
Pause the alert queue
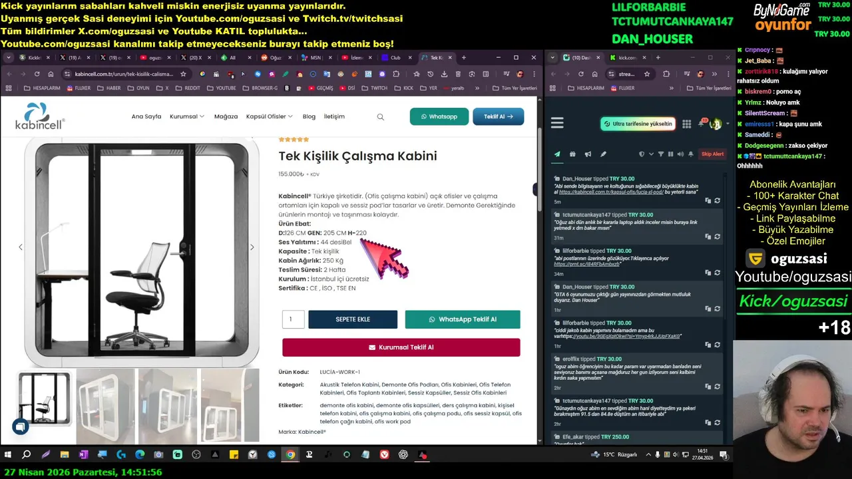[x=670, y=154]
